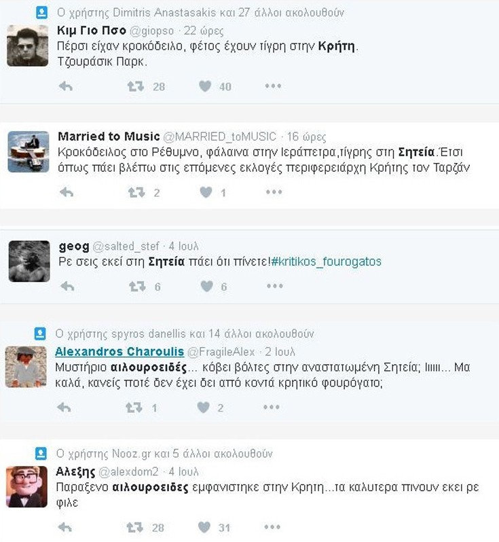Like the Κιμ Γιο Πσο tweet
This screenshot has height=542, width=499.
pos(205,86)
